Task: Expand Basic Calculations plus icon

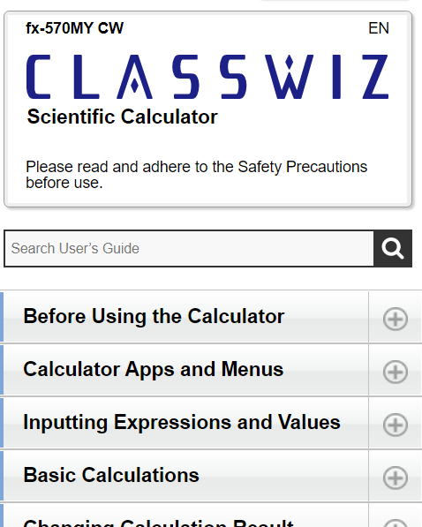Action: point(396,478)
